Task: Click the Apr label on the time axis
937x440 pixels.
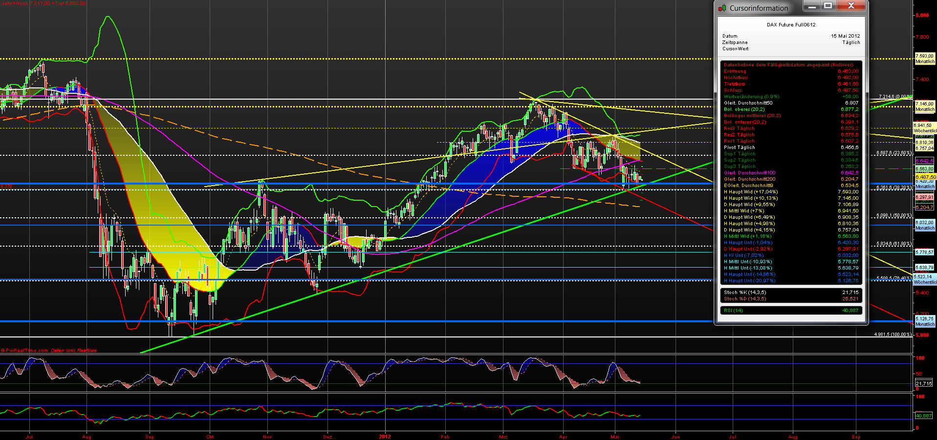Action: (x=563, y=437)
